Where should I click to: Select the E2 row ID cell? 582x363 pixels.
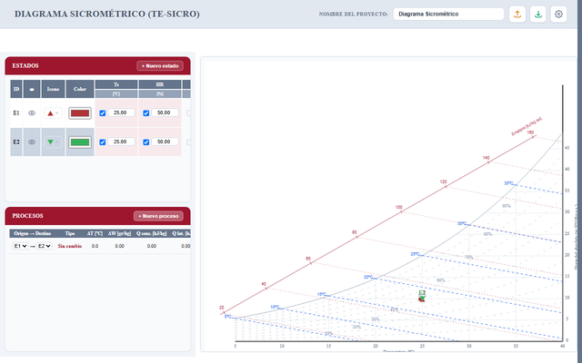pyautogui.click(x=16, y=142)
